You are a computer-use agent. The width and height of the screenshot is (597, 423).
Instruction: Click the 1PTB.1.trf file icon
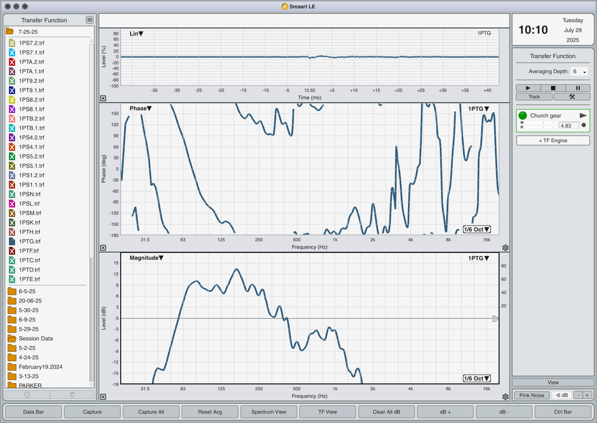[12, 128]
